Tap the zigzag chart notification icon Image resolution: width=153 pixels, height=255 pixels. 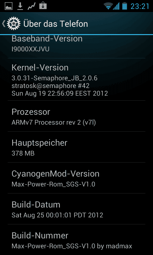click(32, 6)
